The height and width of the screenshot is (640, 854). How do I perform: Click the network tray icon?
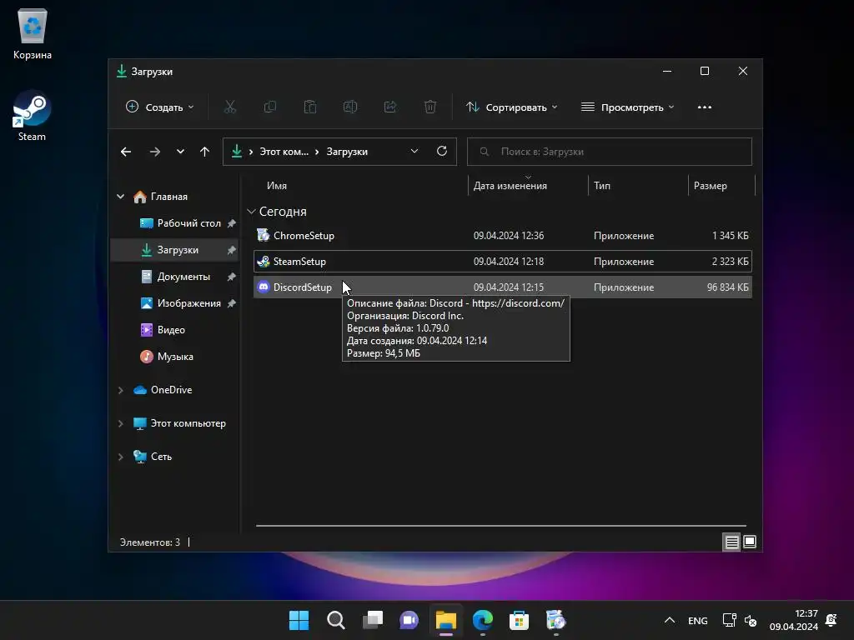click(x=729, y=620)
